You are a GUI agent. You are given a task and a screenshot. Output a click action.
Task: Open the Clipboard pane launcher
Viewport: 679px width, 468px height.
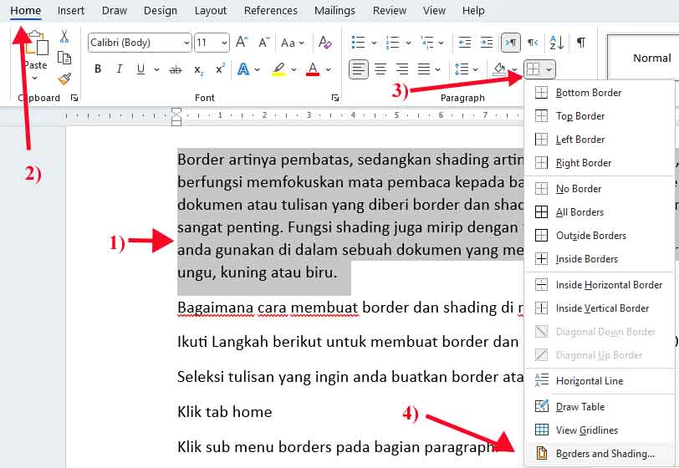[74, 99]
